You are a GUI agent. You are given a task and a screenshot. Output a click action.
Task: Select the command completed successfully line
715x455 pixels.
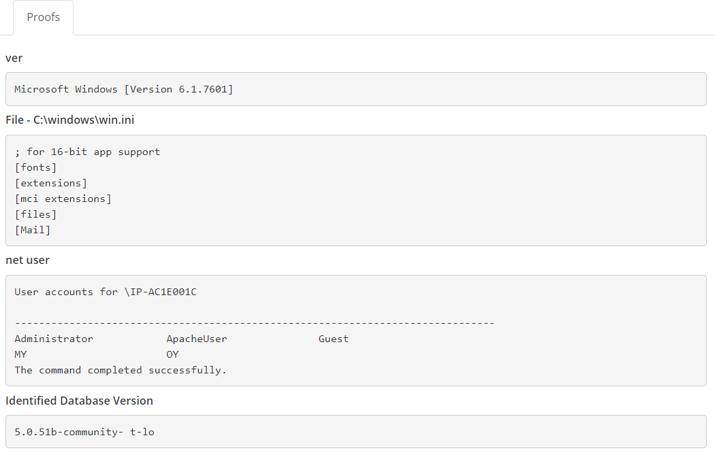click(x=120, y=370)
